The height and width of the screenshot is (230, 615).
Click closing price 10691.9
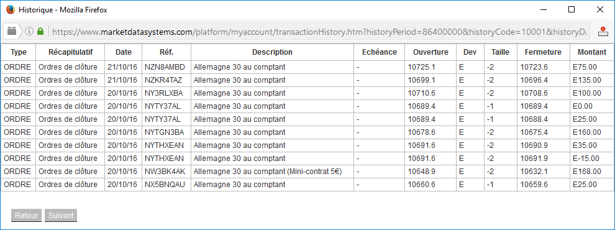click(x=534, y=159)
